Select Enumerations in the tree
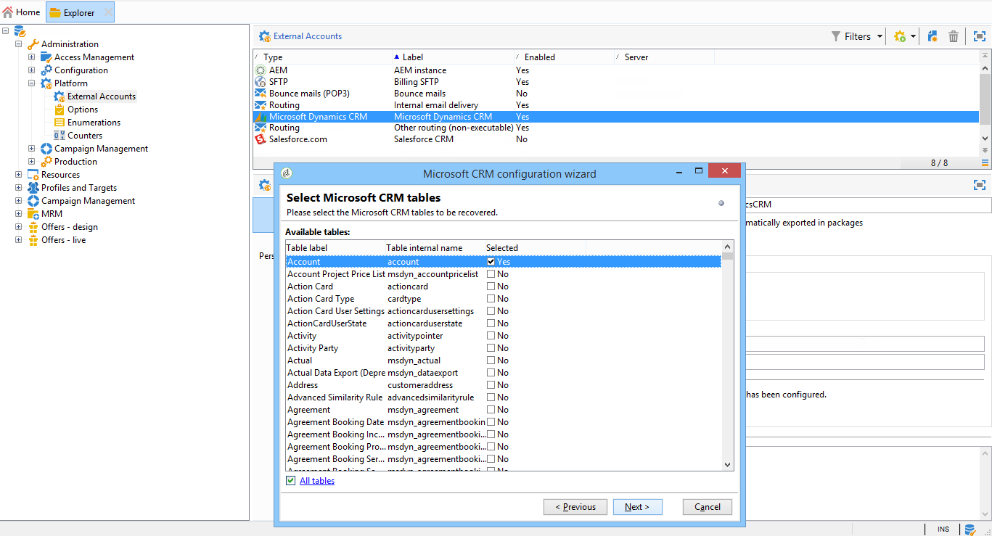 94,123
